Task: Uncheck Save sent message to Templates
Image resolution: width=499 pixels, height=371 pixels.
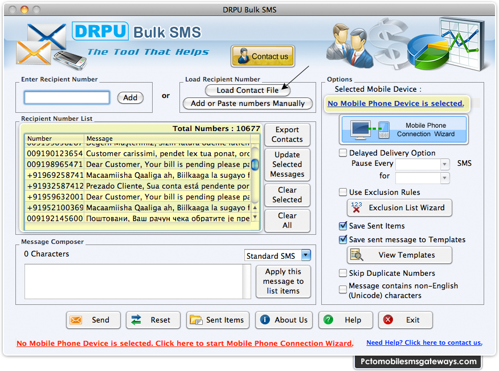Action: coord(343,239)
